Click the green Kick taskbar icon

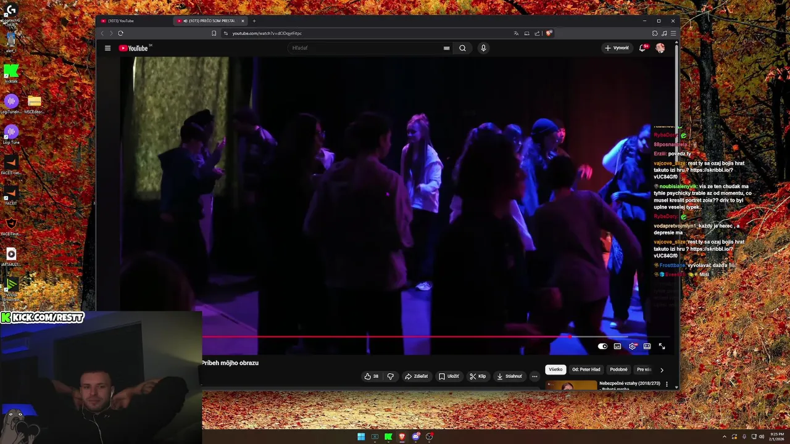point(388,437)
